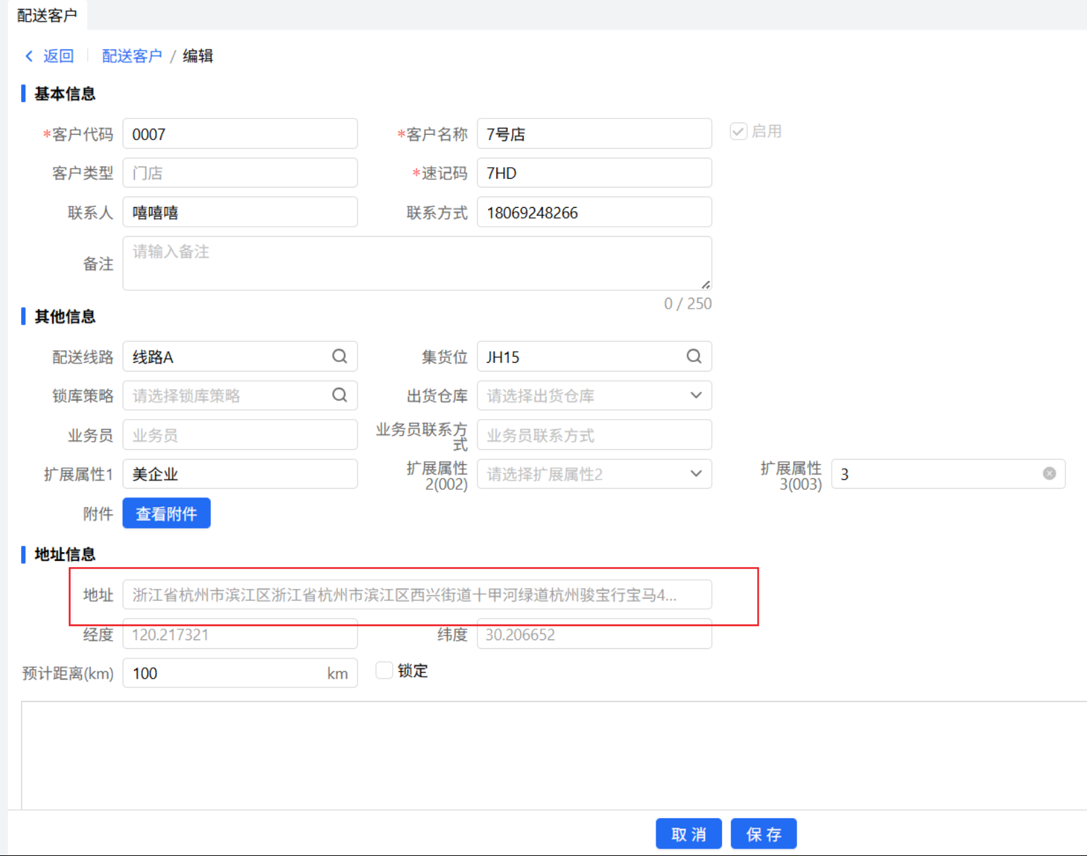Focus the 客户名称 input field

coord(595,134)
